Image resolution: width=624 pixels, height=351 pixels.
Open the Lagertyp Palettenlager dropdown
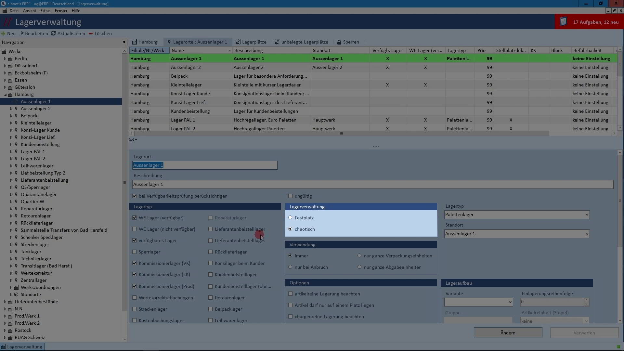point(587,215)
